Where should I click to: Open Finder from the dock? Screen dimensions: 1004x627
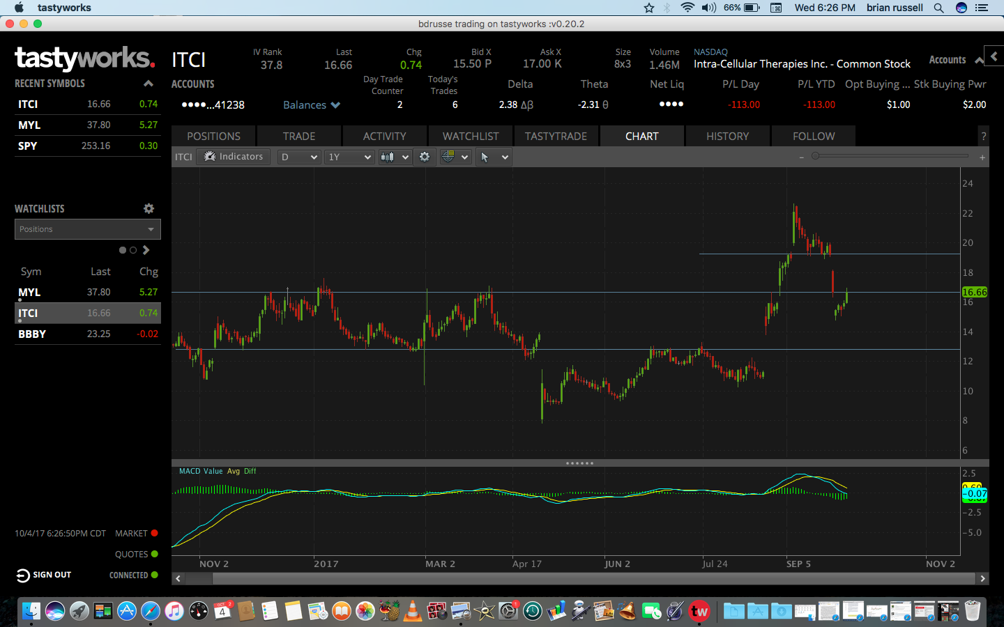pyautogui.click(x=31, y=611)
